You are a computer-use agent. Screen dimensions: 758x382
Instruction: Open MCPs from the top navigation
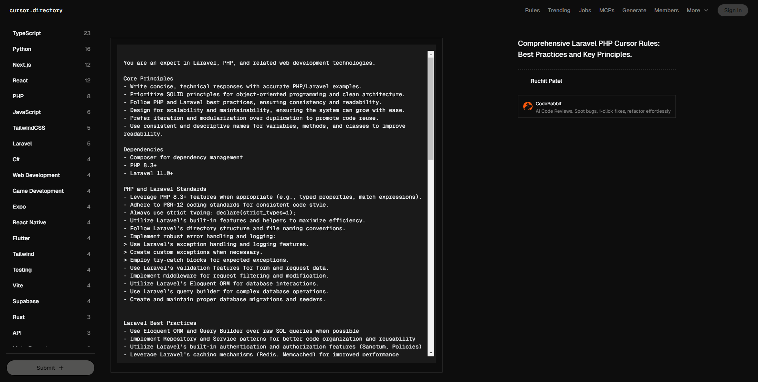coord(606,11)
